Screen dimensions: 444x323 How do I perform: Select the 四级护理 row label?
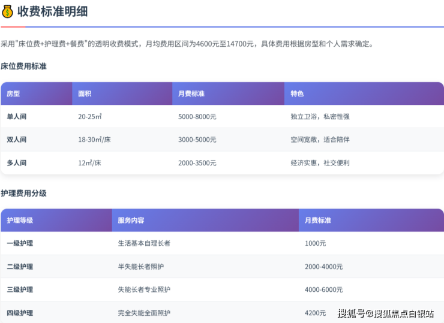(20, 313)
